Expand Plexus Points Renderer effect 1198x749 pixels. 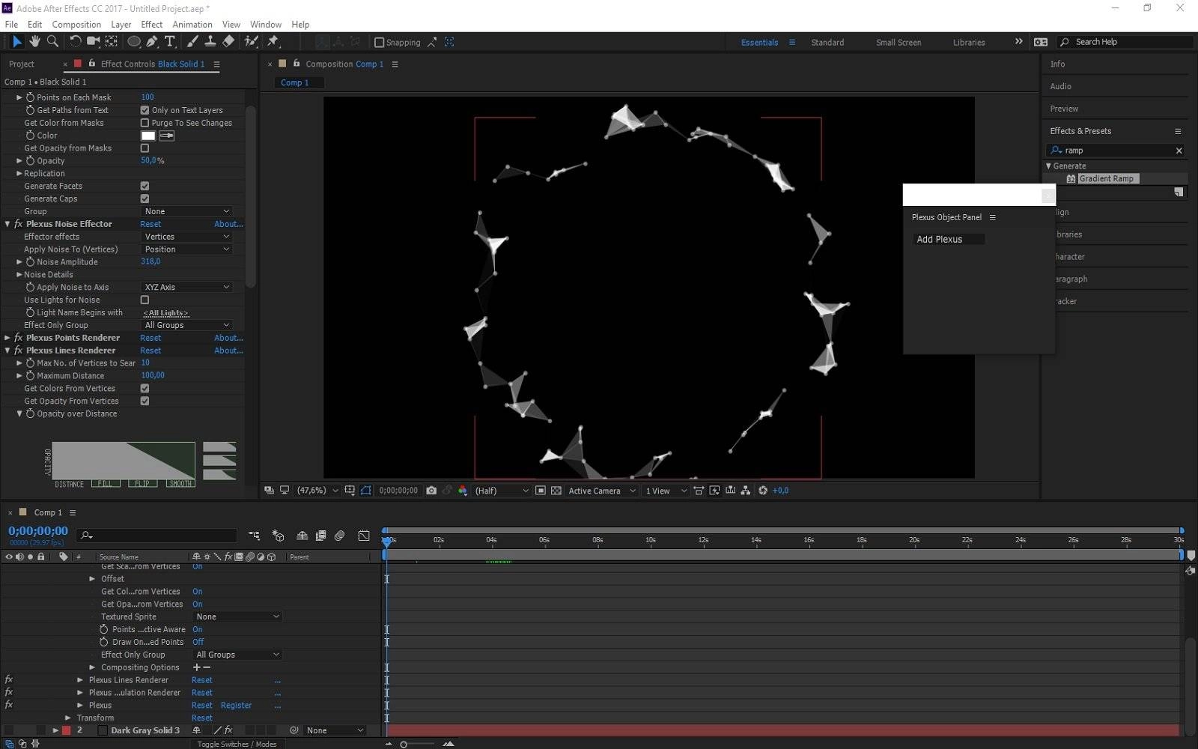coord(7,338)
